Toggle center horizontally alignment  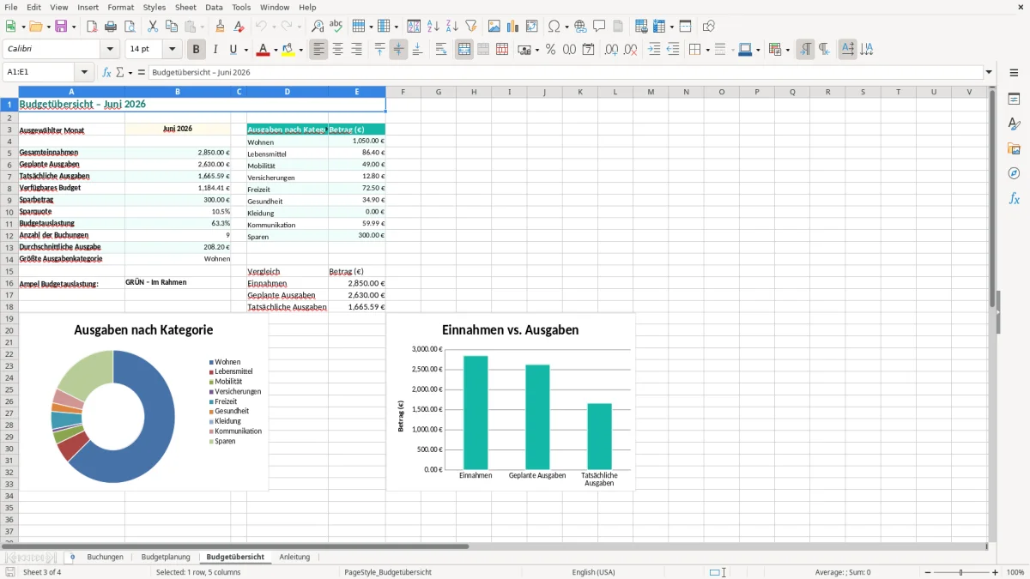[x=337, y=50]
